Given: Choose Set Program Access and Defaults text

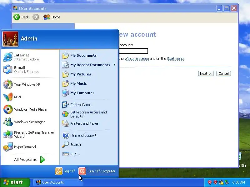Looking at the screenshot, I should click(x=88, y=114).
